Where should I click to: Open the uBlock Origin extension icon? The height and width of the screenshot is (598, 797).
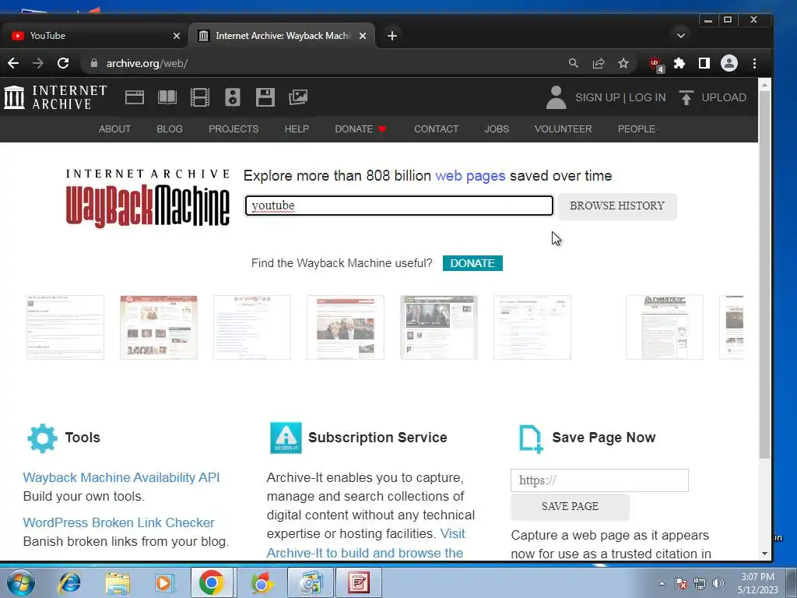655,64
